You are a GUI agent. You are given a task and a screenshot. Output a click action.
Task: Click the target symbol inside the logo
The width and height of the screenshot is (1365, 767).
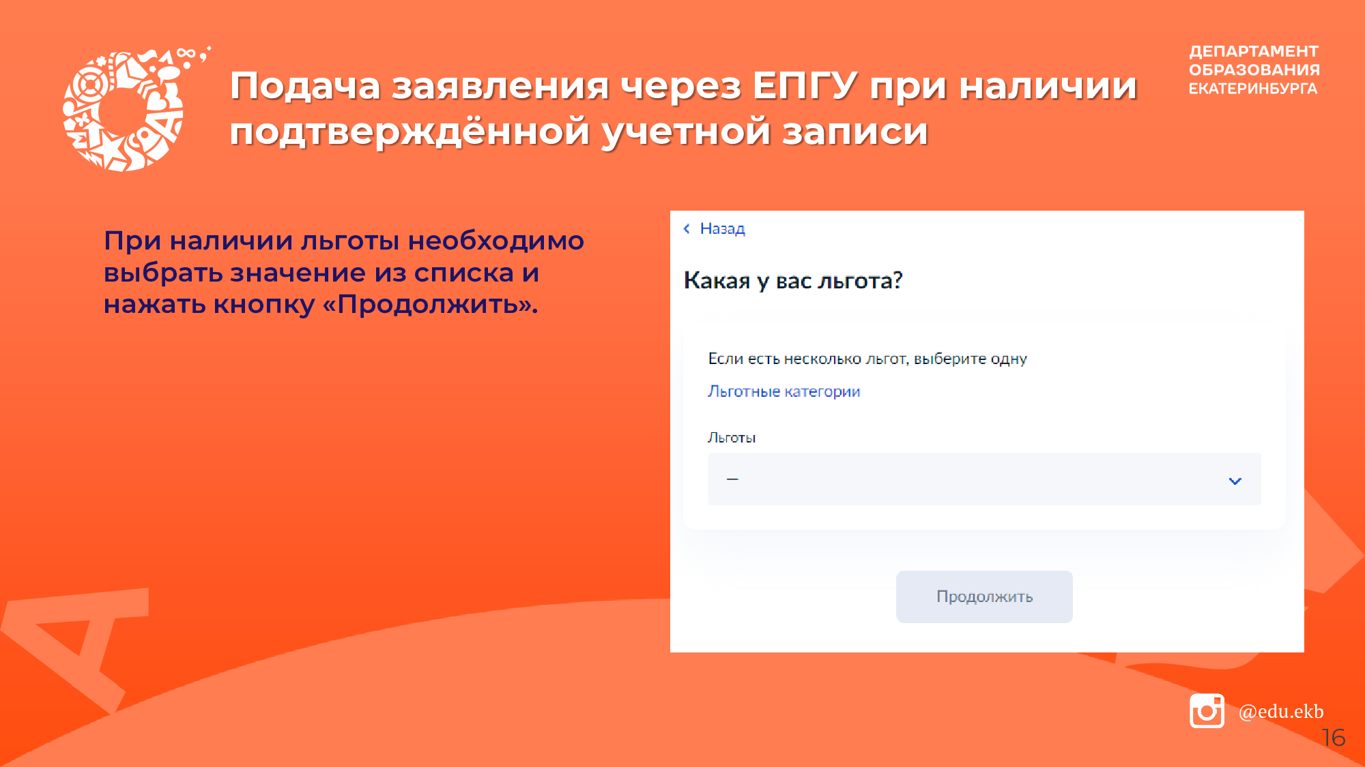(89, 85)
